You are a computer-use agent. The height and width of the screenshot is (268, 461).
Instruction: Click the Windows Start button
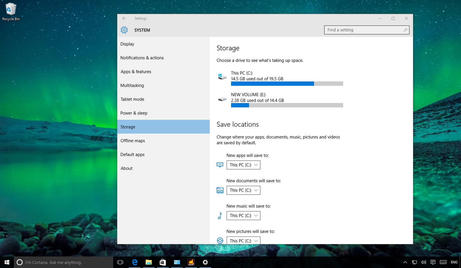[7, 262]
